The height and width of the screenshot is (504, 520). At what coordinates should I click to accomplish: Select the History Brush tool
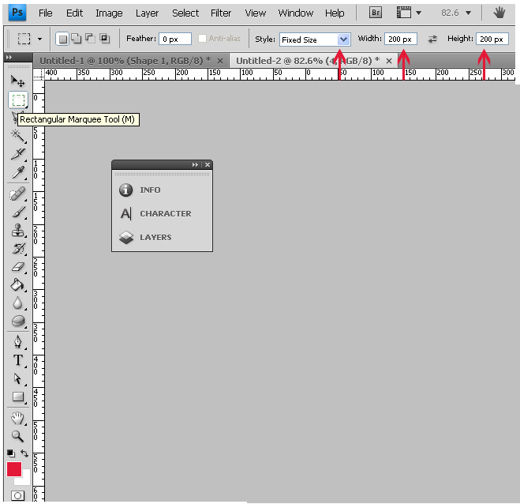(x=17, y=248)
